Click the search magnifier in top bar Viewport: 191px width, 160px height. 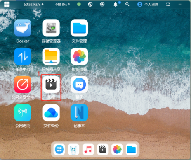[x=127, y=4]
